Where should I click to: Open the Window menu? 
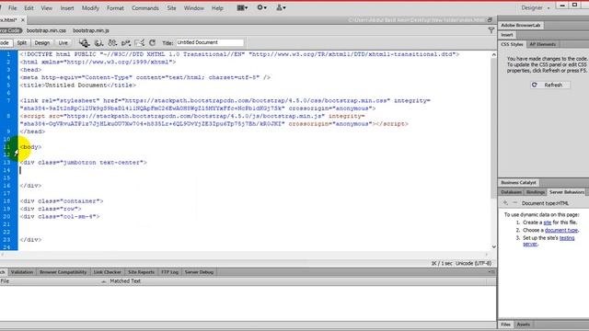(x=194, y=8)
